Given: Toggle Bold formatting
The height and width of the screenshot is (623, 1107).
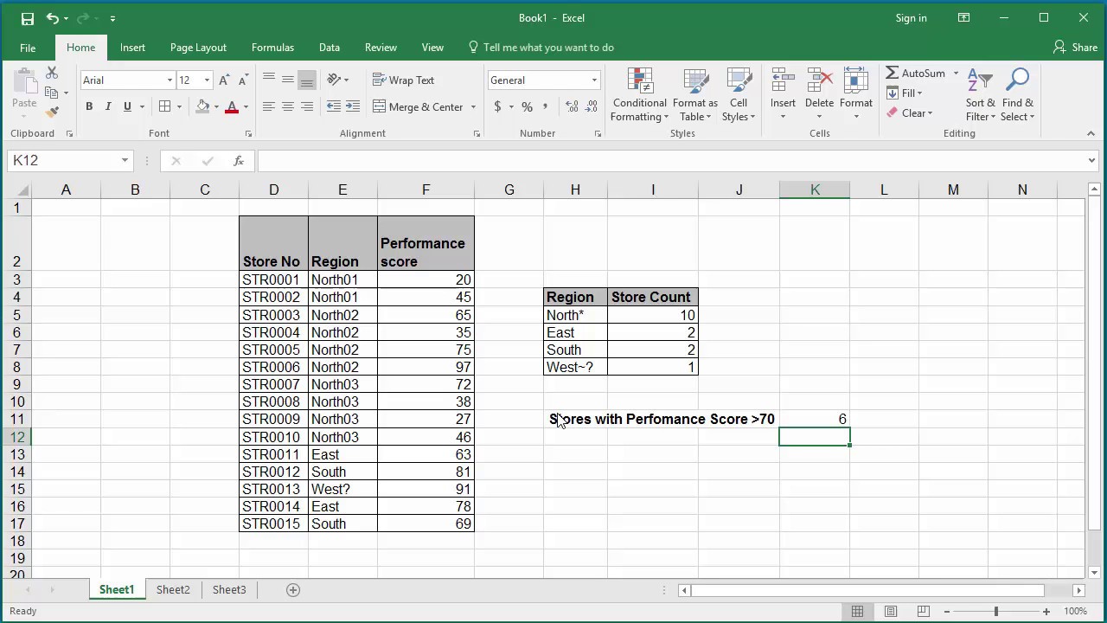Looking at the screenshot, I should point(89,106).
